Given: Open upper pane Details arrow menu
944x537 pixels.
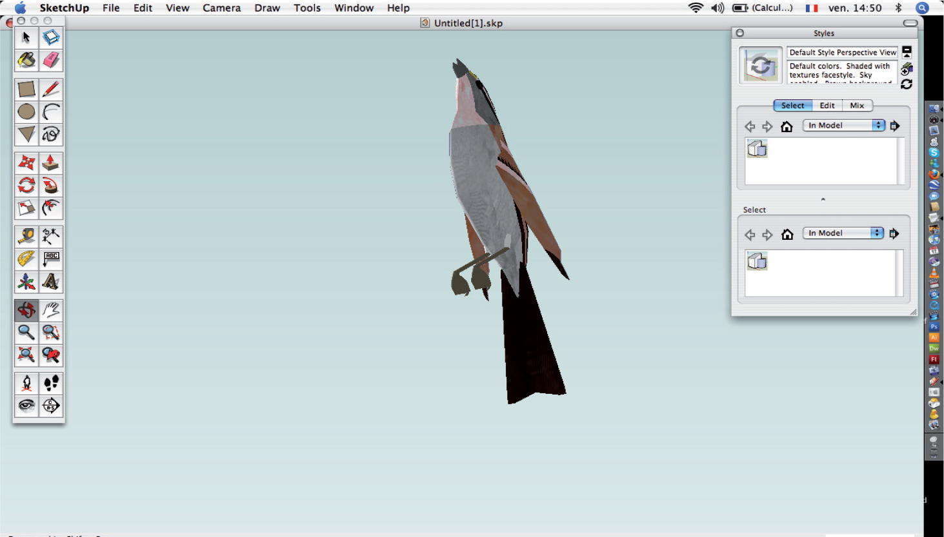Looking at the screenshot, I should pos(895,126).
